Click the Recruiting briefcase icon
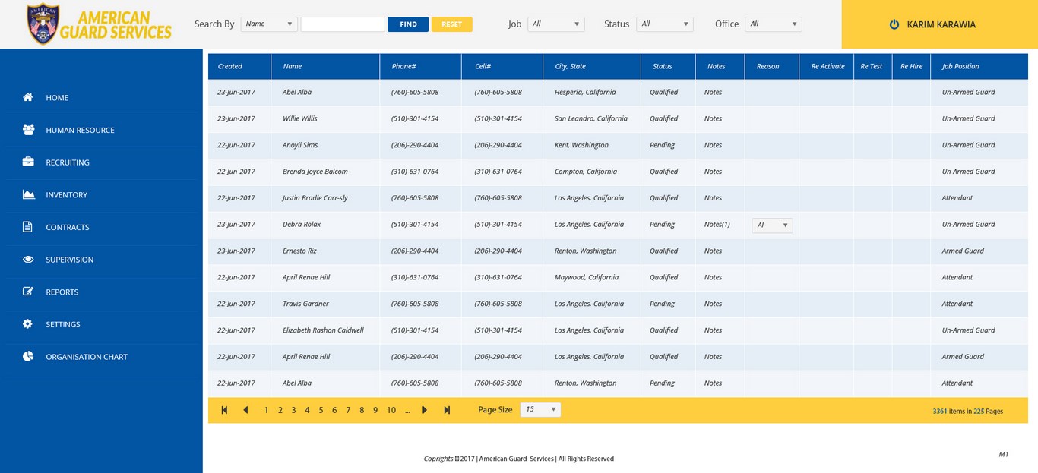This screenshot has height=473, width=1038. pos(28,162)
